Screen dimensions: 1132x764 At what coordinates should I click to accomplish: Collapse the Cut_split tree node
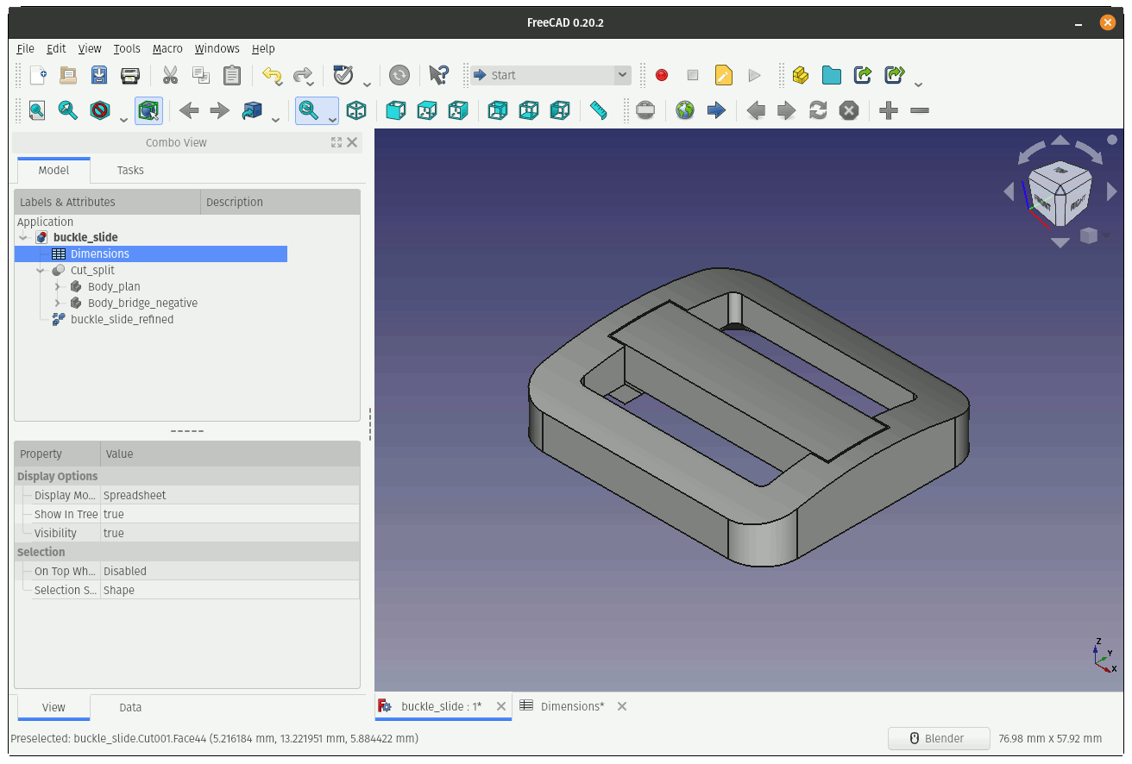point(41,271)
